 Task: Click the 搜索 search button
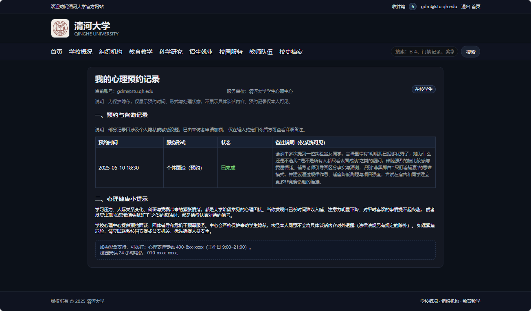tap(470, 51)
